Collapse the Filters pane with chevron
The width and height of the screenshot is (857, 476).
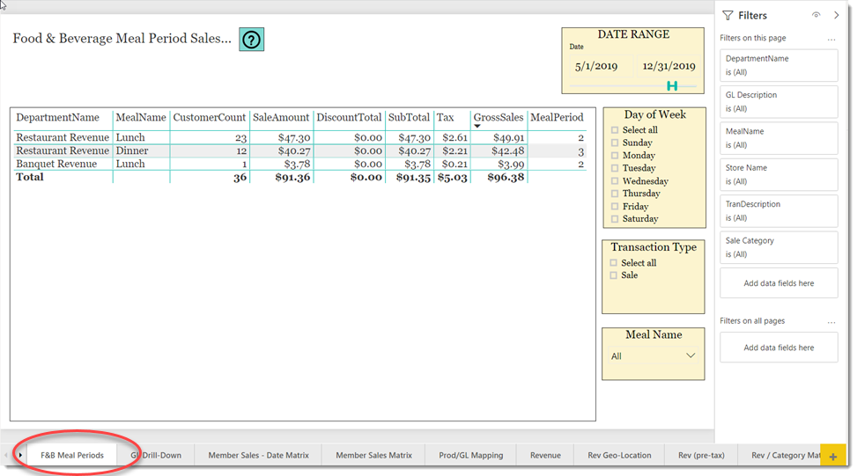tap(836, 15)
